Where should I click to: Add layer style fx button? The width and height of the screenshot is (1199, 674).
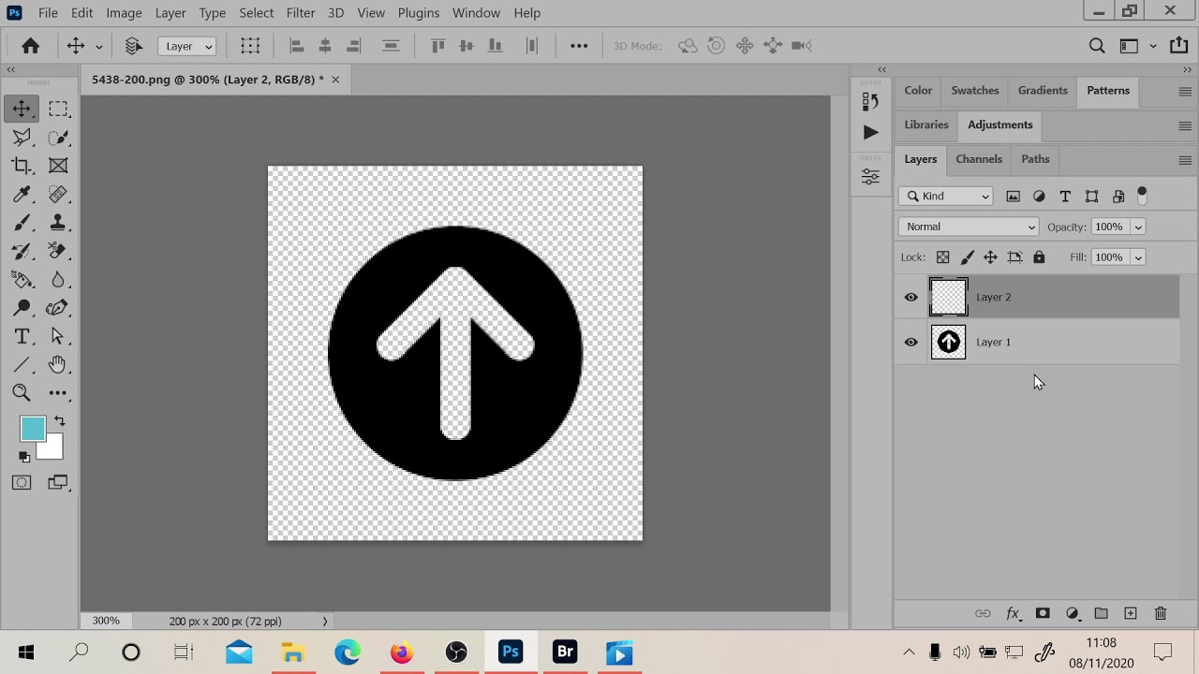tap(1013, 614)
